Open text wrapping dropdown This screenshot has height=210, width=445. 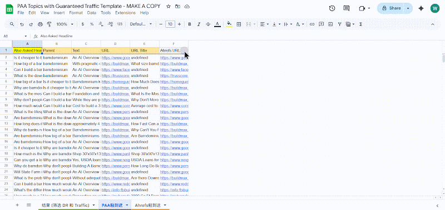coord(288,24)
